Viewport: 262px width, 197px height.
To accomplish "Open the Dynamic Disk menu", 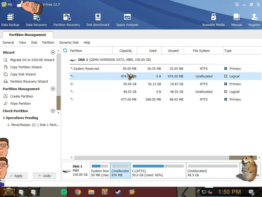I will (69, 43).
